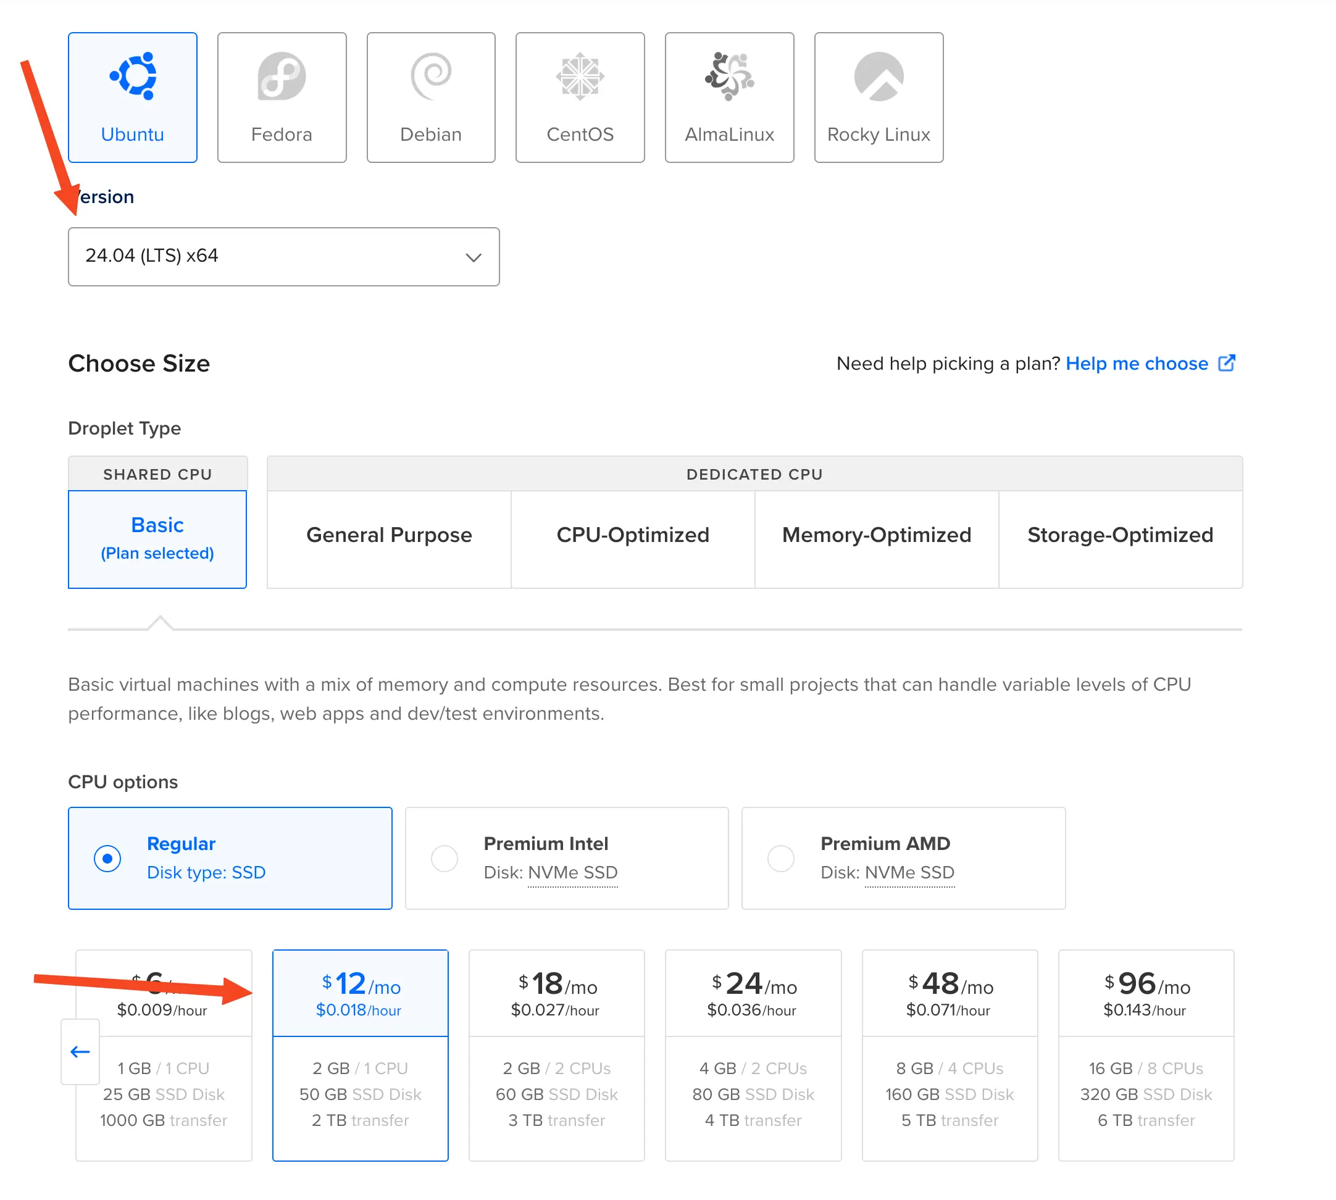Open the Help me choose link

pyautogui.click(x=1137, y=362)
